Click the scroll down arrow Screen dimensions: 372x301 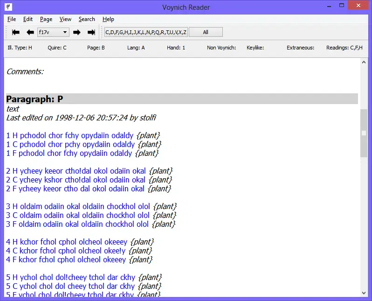(x=364, y=293)
